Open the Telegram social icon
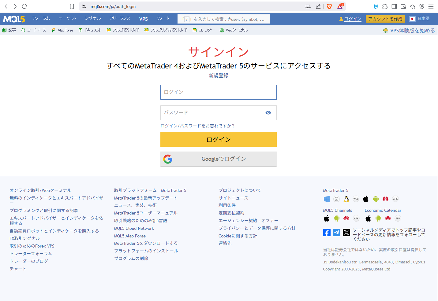The width and height of the screenshot is (438, 301). pos(337,233)
